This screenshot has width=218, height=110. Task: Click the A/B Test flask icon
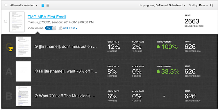tap(60, 28)
